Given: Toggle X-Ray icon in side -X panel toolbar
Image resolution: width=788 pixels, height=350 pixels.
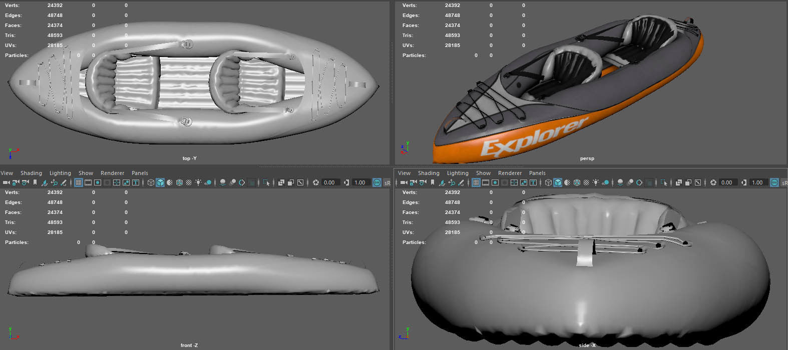Looking at the screenshot, I should (678, 182).
